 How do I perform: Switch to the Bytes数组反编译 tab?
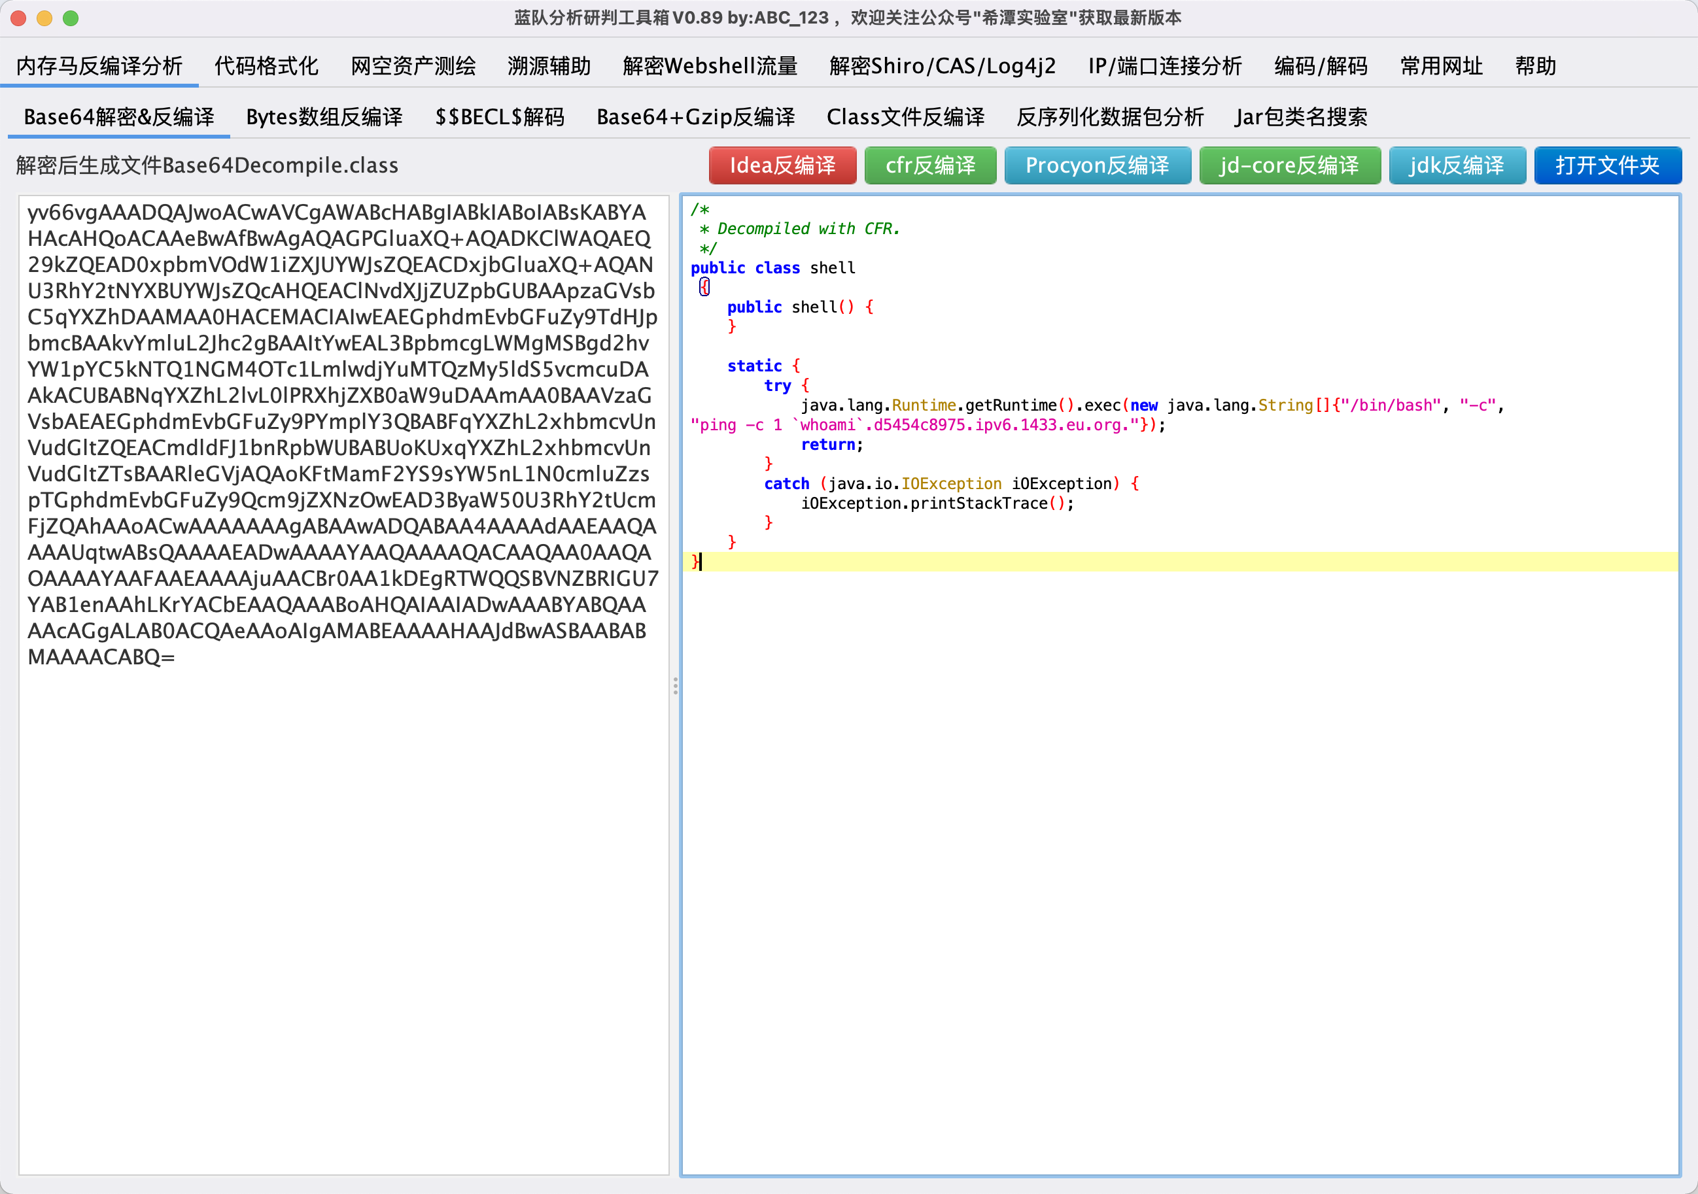click(324, 117)
